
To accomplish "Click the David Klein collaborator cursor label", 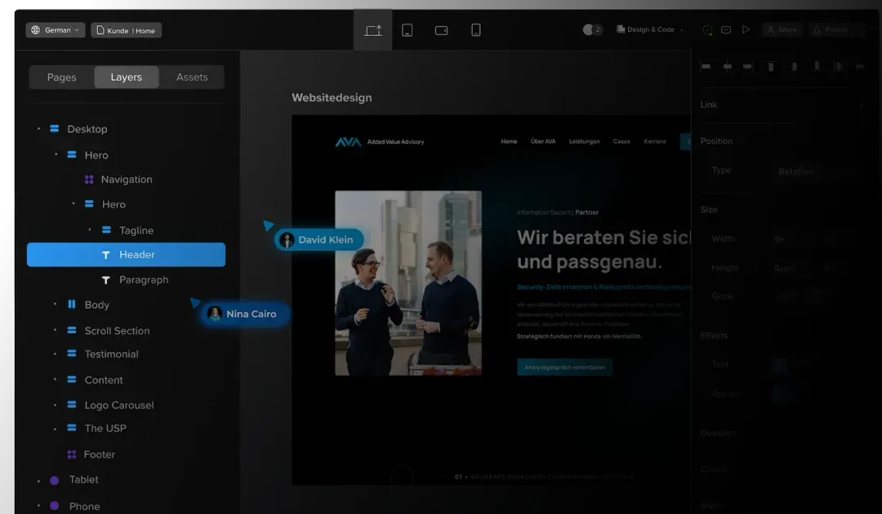I will 319,239.
